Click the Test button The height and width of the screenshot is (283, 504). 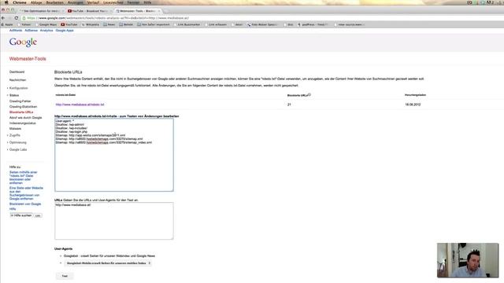[x=65, y=276]
